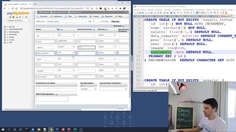This screenshot has width=236, height=132.
Task: Open the browser three-dot menu
Action: click(x=128, y=8)
